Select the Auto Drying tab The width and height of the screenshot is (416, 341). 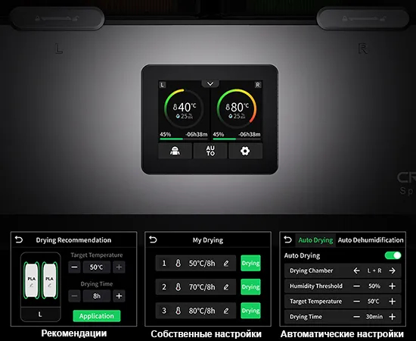(x=315, y=240)
